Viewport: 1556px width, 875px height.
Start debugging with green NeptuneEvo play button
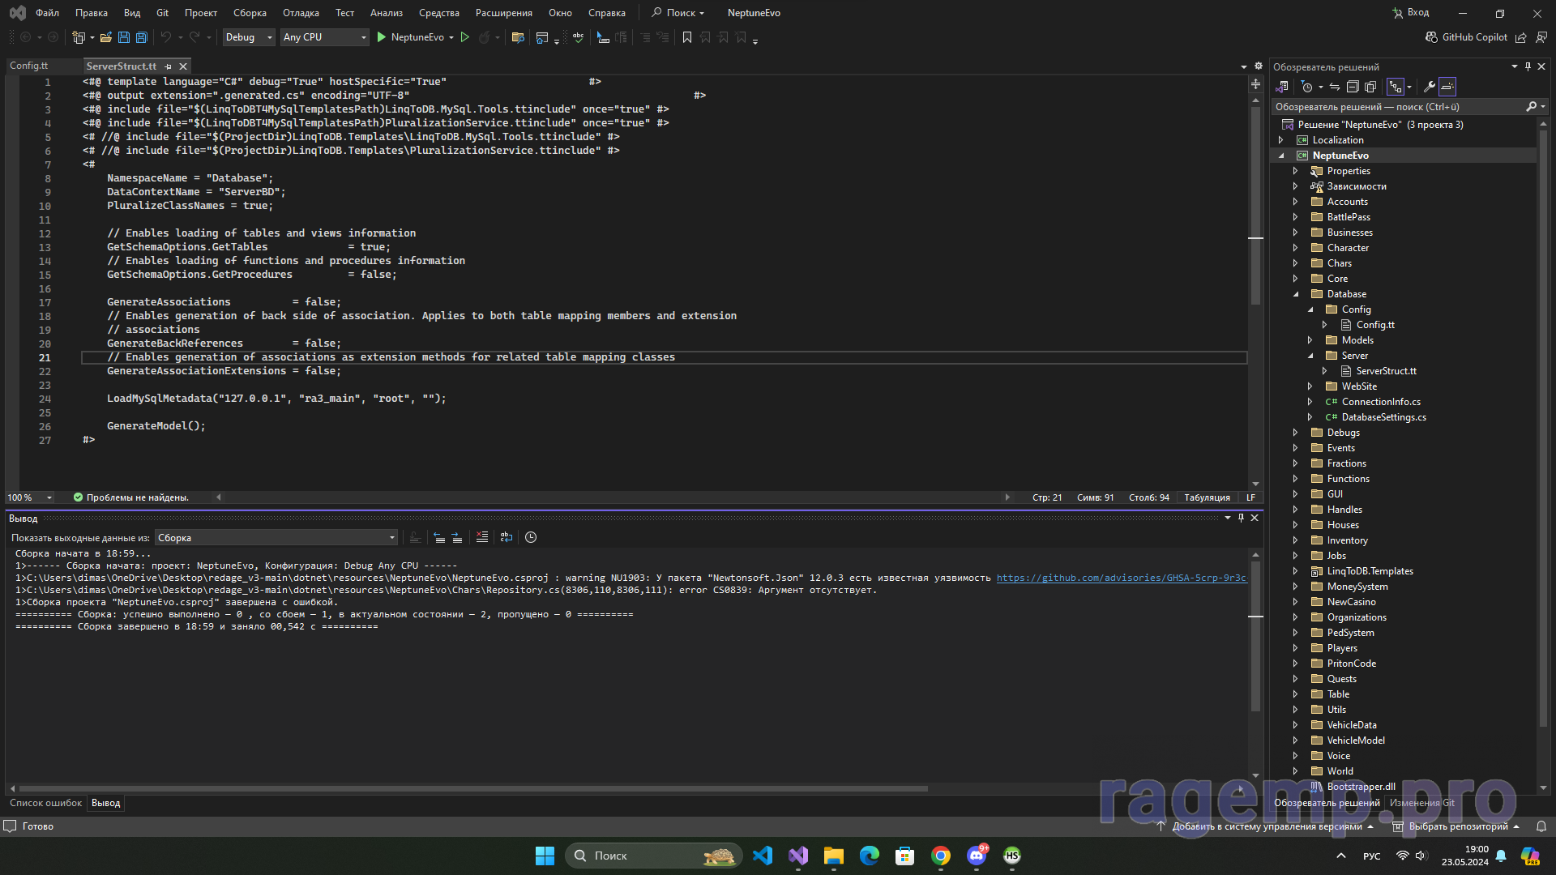(382, 37)
